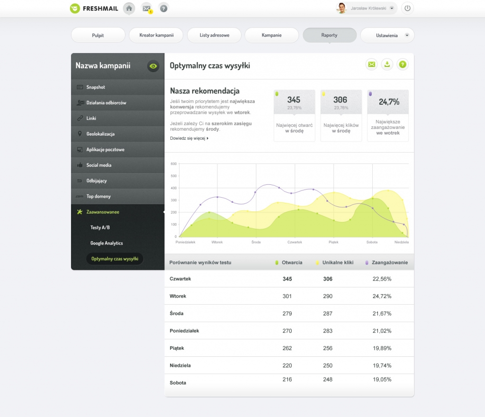Open the mail notifications icon
The width and height of the screenshot is (485, 417).
146,8
